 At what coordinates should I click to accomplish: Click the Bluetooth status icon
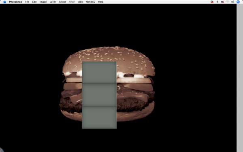[217, 2]
